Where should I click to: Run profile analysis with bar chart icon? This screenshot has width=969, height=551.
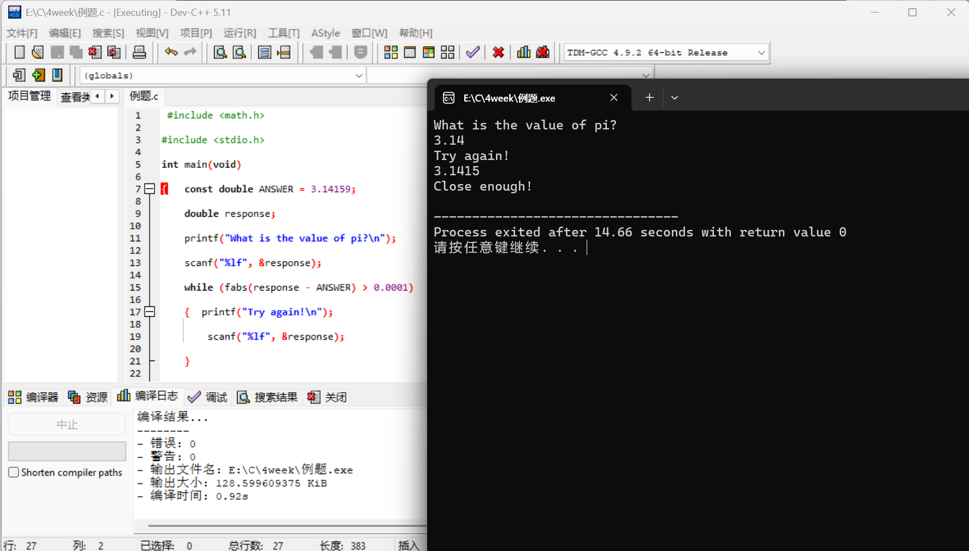524,52
